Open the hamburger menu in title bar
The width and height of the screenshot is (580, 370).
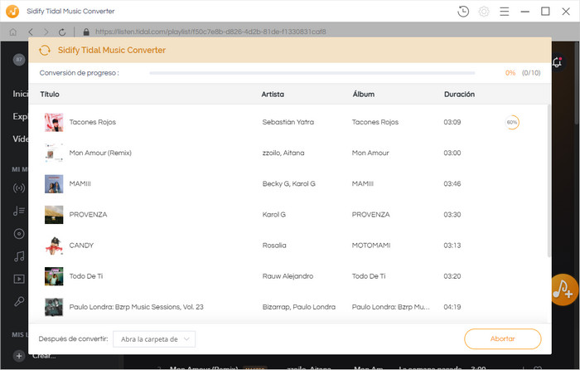tap(504, 12)
